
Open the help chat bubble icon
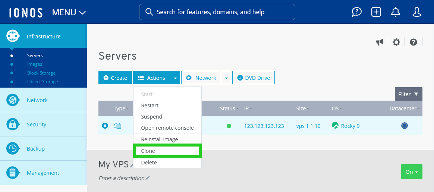[357, 12]
